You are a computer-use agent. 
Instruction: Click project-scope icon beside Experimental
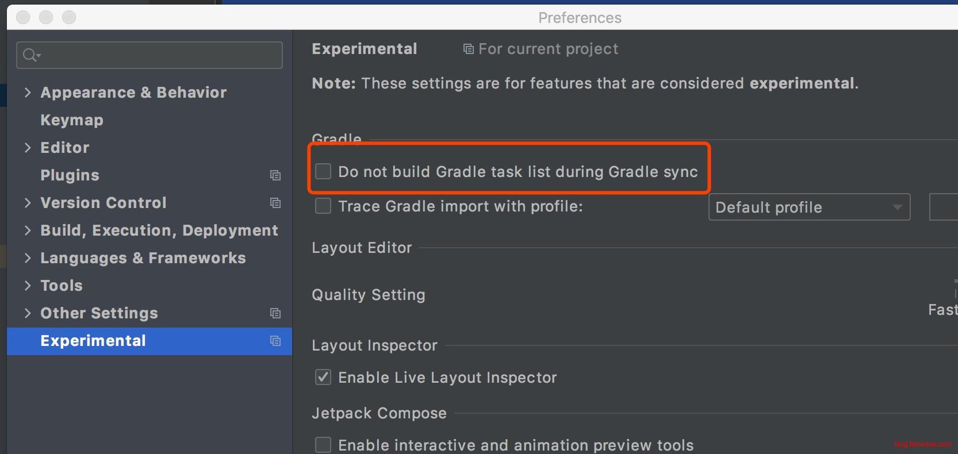275,341
